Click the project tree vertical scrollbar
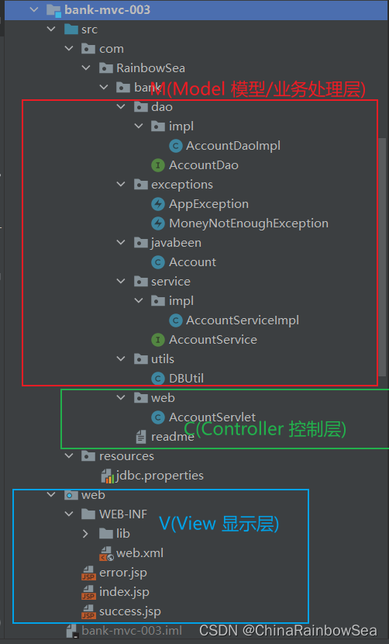Screen dimensions: 389x644 tap(383, 254)
